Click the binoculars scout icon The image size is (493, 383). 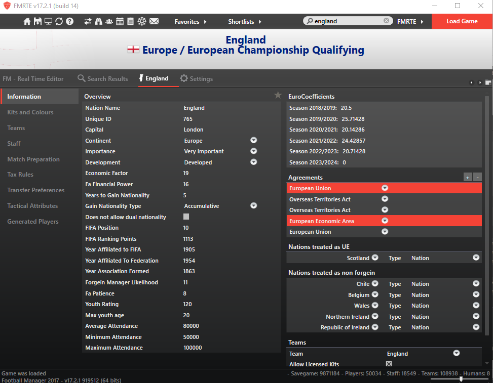tap(98, 21)
